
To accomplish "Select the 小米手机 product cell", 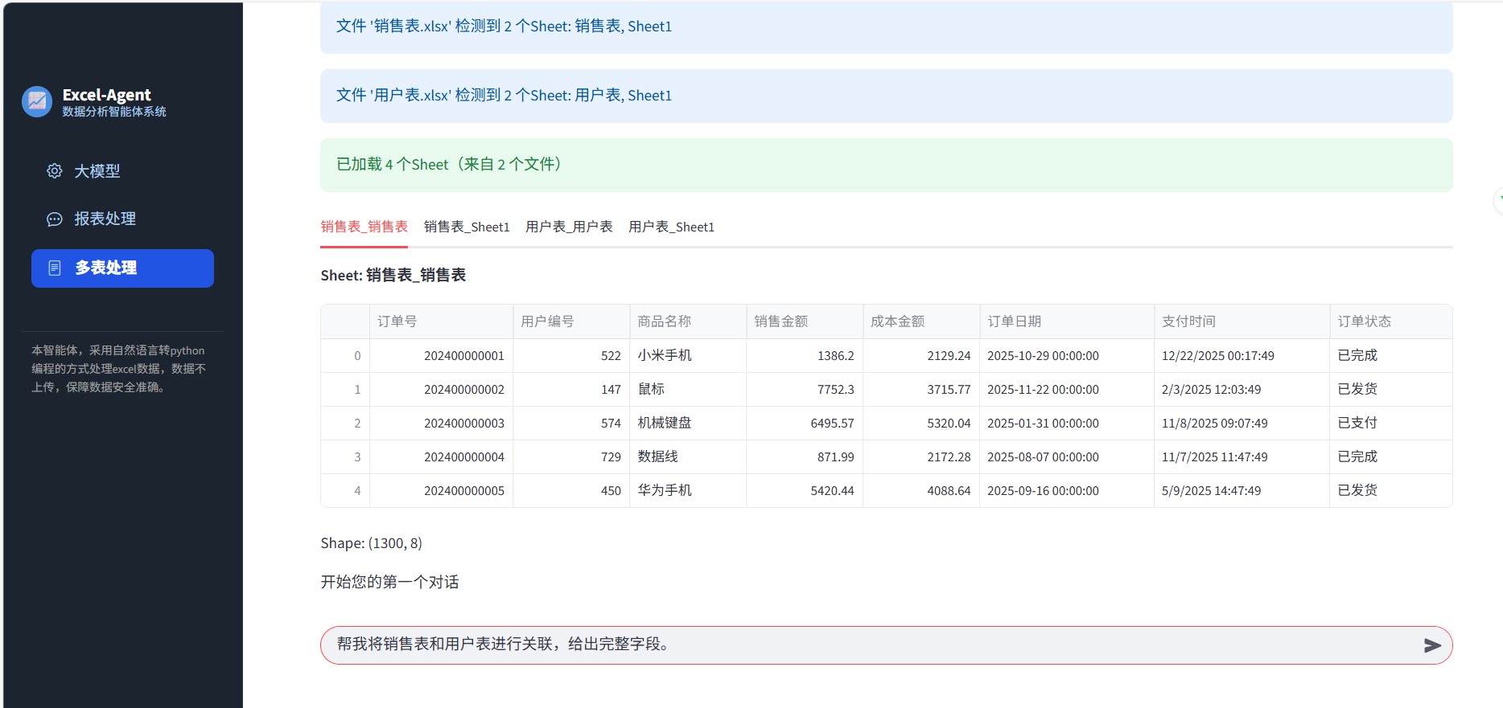I will click(x=665, y=355).
